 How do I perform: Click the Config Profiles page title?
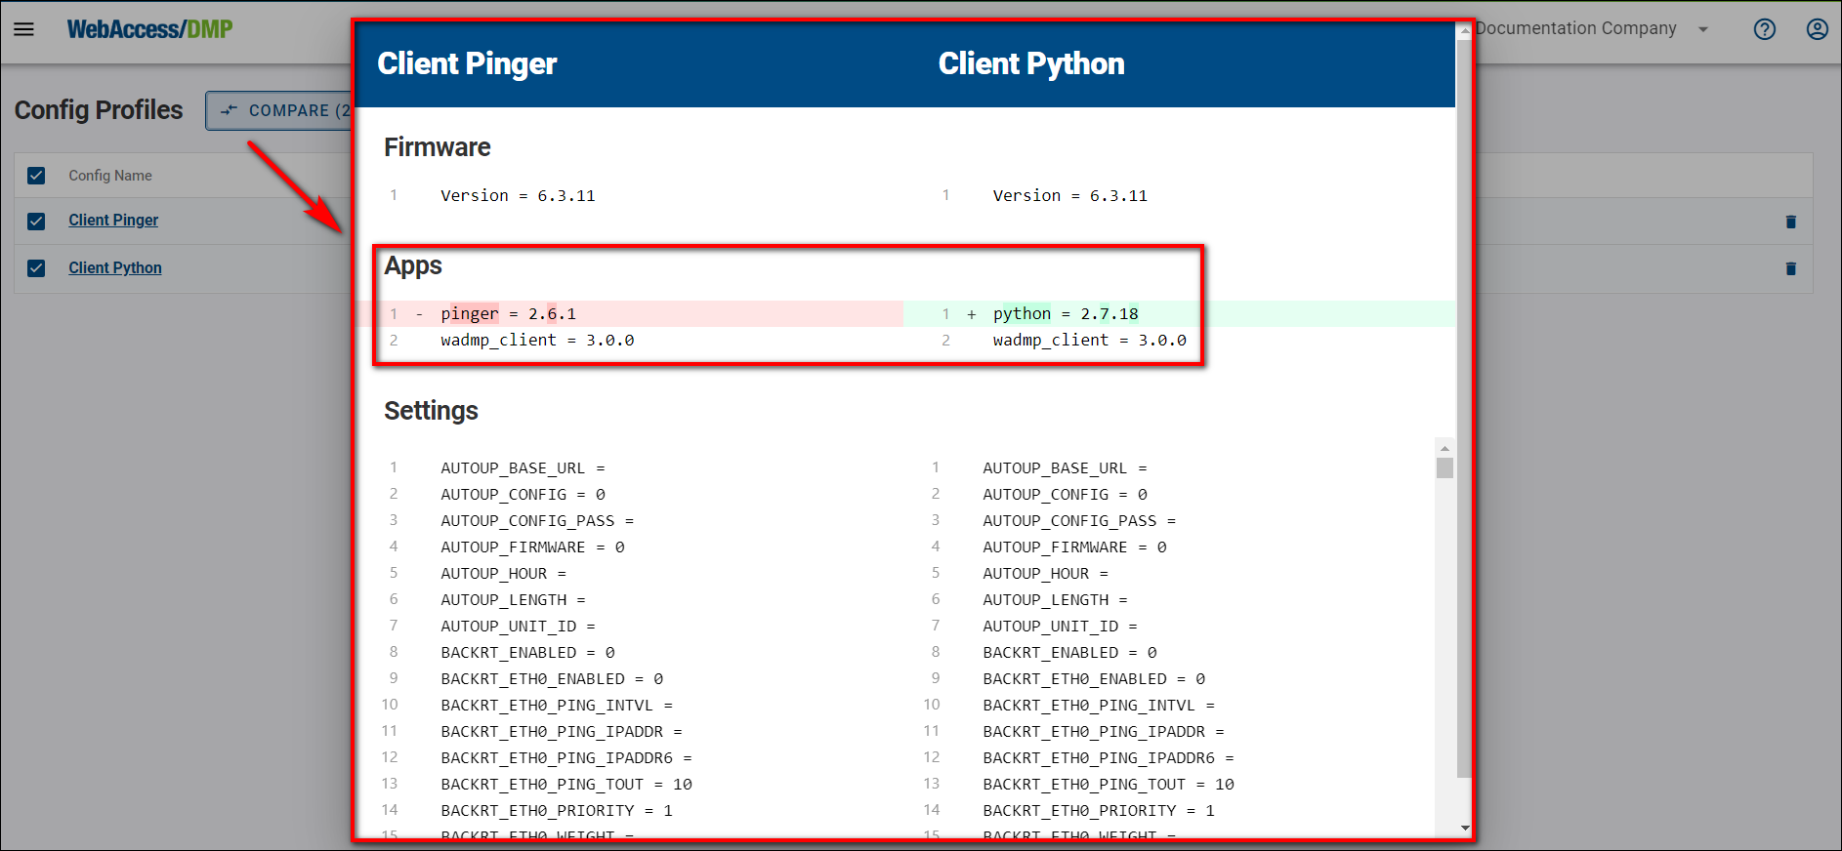coord(99,110)
